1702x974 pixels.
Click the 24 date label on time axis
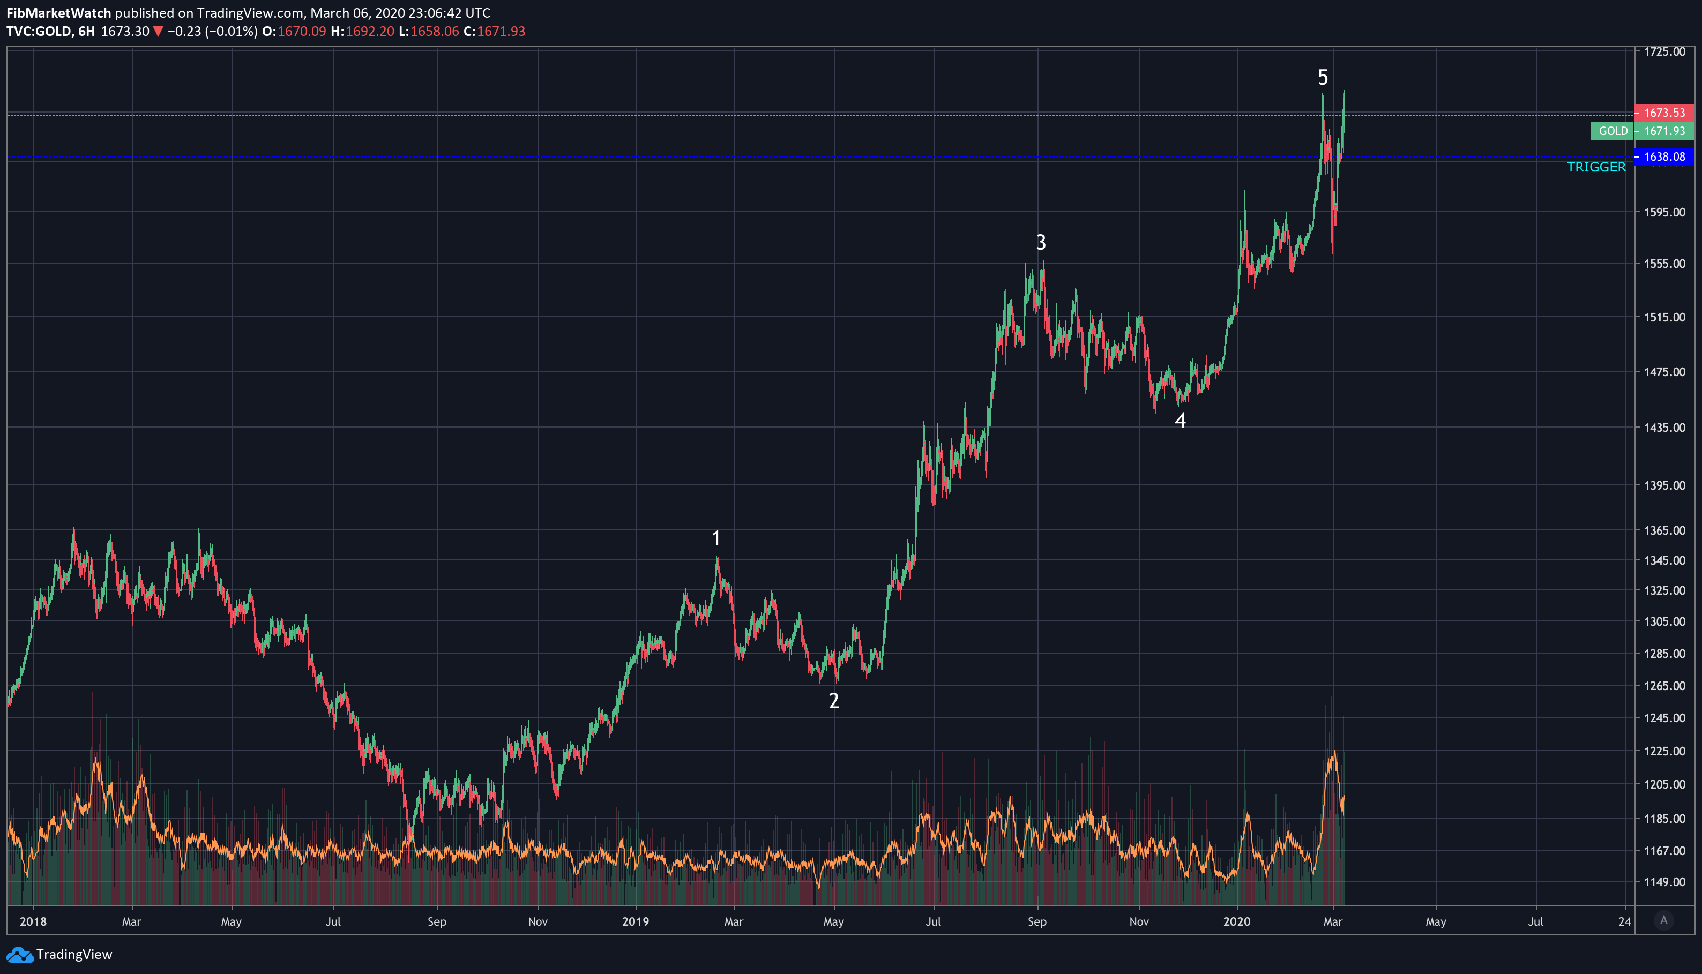[x=1624, y=922]
